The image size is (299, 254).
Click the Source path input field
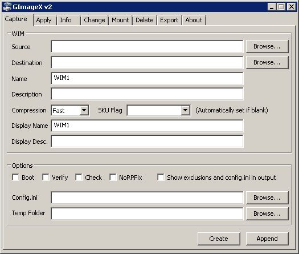click(x=147, y=46)
